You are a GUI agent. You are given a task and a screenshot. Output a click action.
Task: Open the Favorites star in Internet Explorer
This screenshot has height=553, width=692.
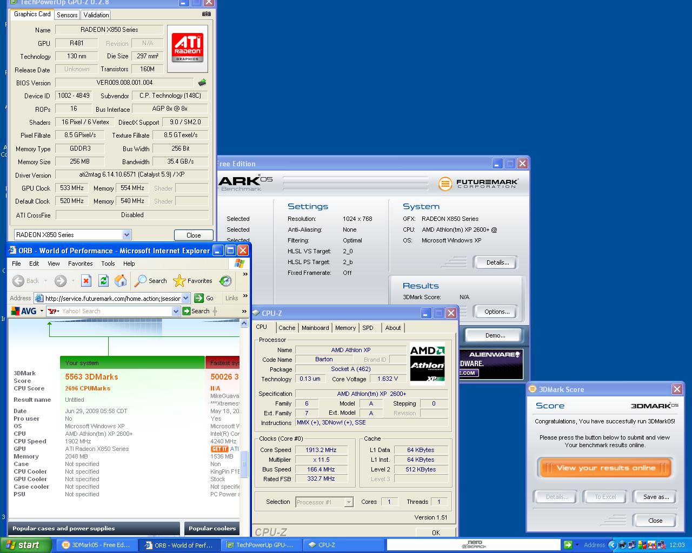pyautogui.click(x=192, y=281)
